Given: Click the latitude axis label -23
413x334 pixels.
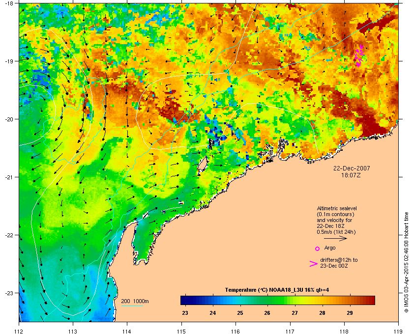Looking at the screenshot, I should pyautogui.click(x=9, y=293).
